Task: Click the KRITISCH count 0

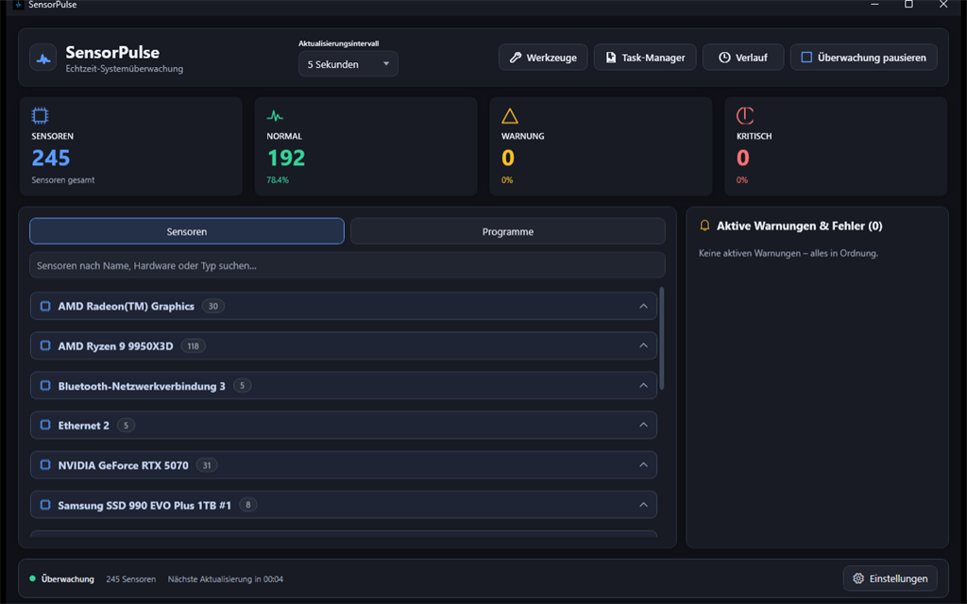Action: point(742,158)
